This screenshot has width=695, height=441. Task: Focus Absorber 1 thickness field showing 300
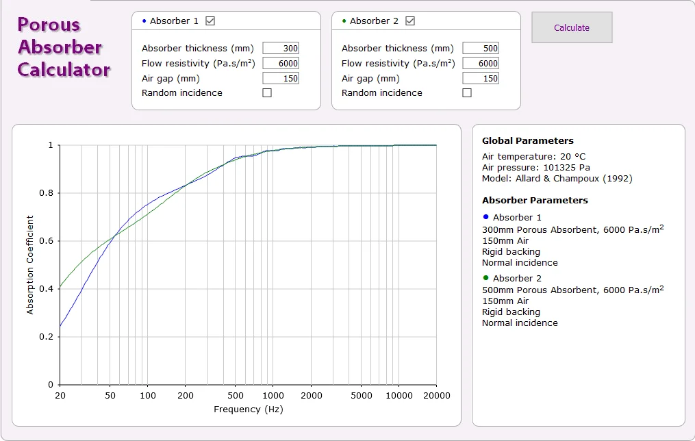(281, 49)
